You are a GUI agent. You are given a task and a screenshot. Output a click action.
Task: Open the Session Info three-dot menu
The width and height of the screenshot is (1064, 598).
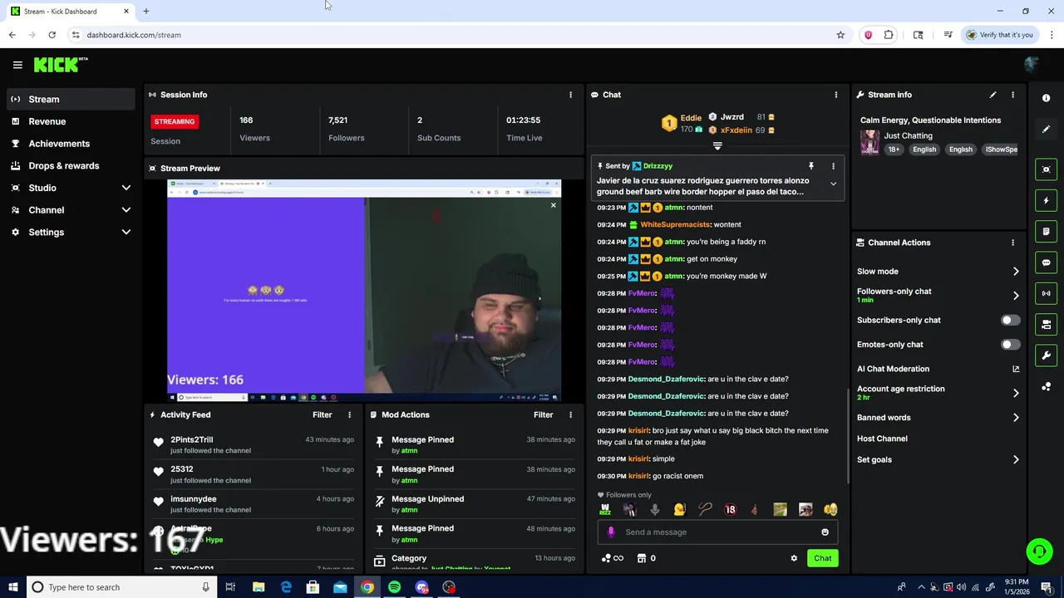point(570,95)
